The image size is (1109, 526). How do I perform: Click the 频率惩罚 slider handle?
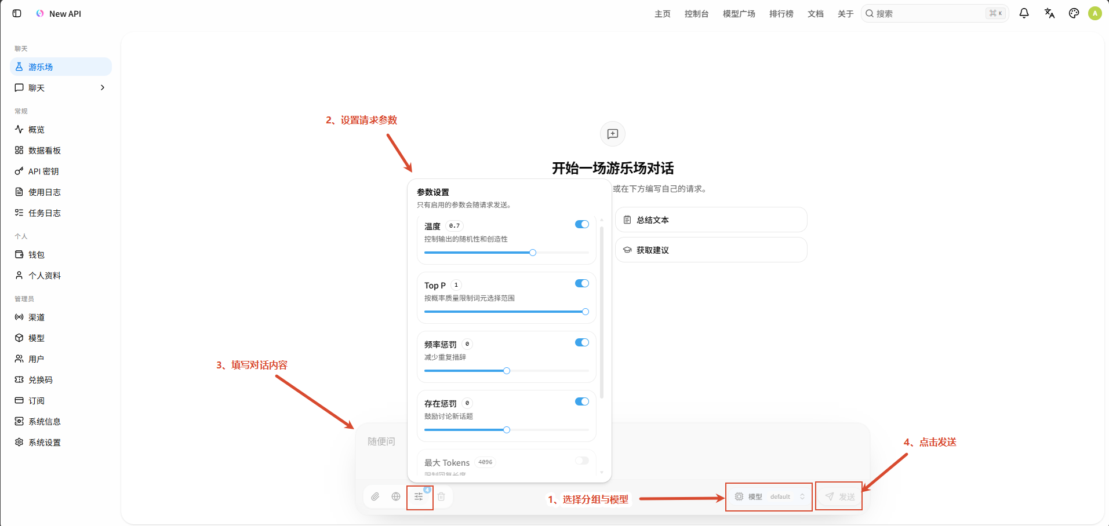(x=507, y=371)
